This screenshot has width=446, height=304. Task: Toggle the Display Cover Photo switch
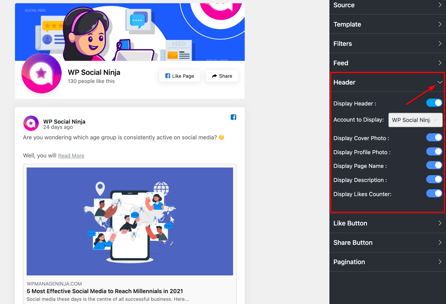pos(434,138)
